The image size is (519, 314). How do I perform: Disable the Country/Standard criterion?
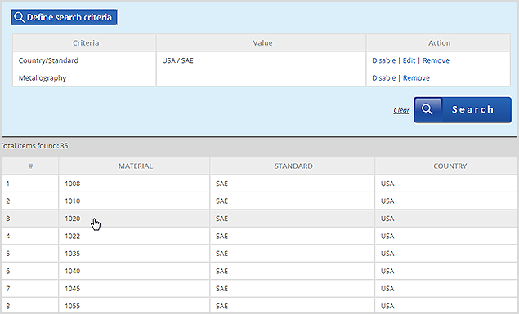383,60
